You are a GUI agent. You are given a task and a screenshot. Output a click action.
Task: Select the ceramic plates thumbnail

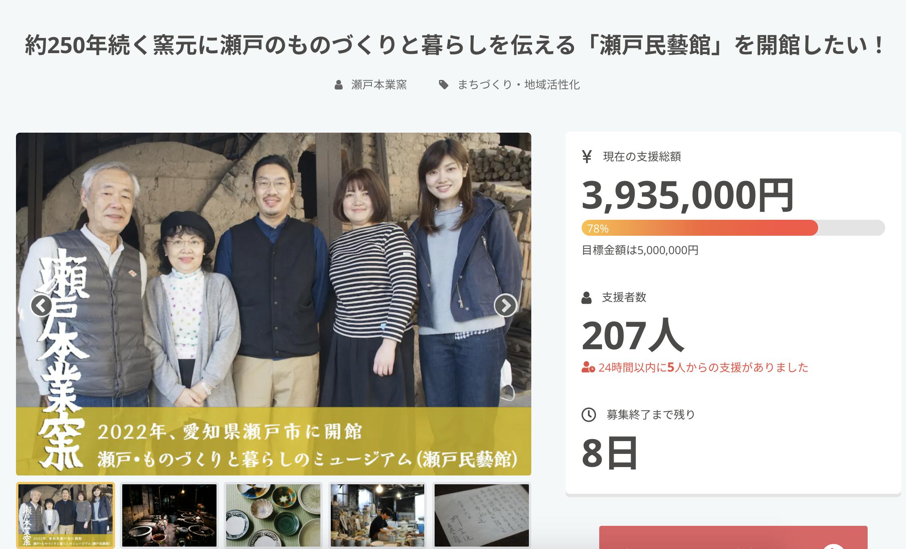[x=273, y=515]
